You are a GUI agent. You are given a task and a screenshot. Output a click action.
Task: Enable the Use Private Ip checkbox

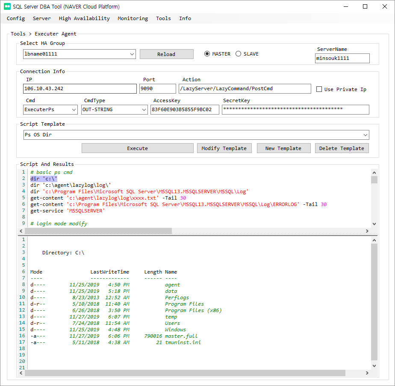(319, 89)
